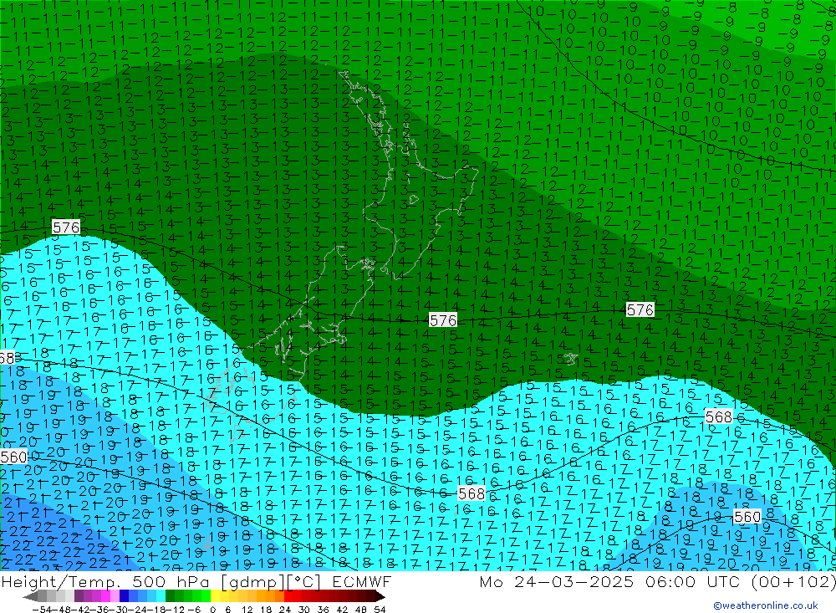The image size is (836, 613).
Task: Click the legend label '30'
Action: 304,610
